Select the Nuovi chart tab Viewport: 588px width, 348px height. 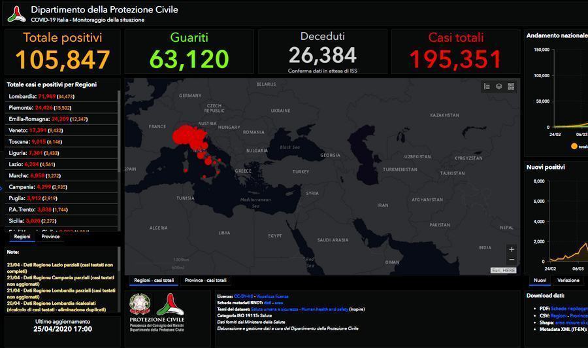click(540, 281)
